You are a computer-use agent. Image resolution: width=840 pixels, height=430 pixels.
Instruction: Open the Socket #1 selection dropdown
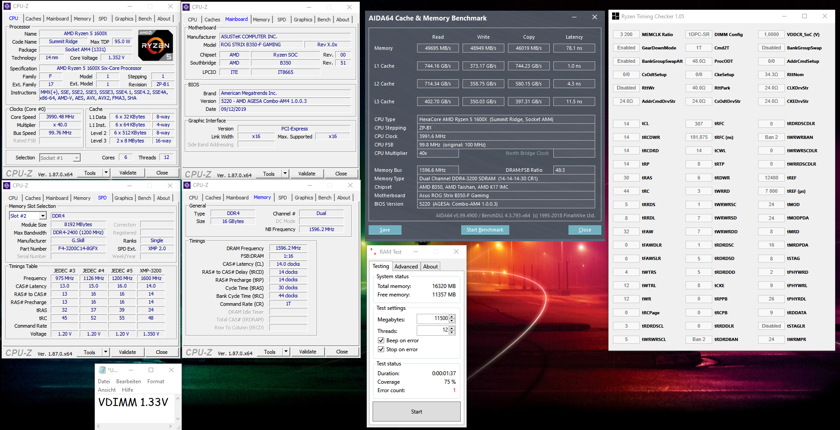click(77, 158)
